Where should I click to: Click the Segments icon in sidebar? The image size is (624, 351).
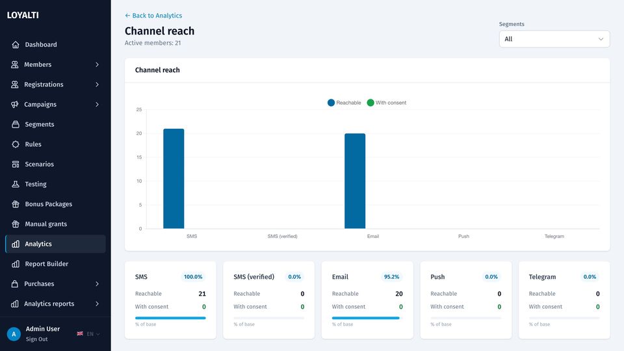pyautogui.click(x=16, y=124)
